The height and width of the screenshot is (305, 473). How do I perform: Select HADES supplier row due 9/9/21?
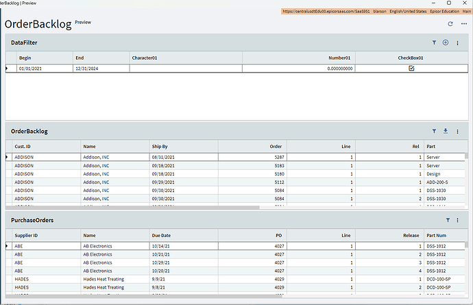(x=235, y=280)
